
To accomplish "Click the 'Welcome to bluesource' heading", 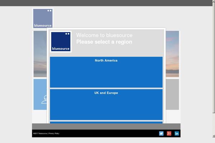I will point(104,35).
